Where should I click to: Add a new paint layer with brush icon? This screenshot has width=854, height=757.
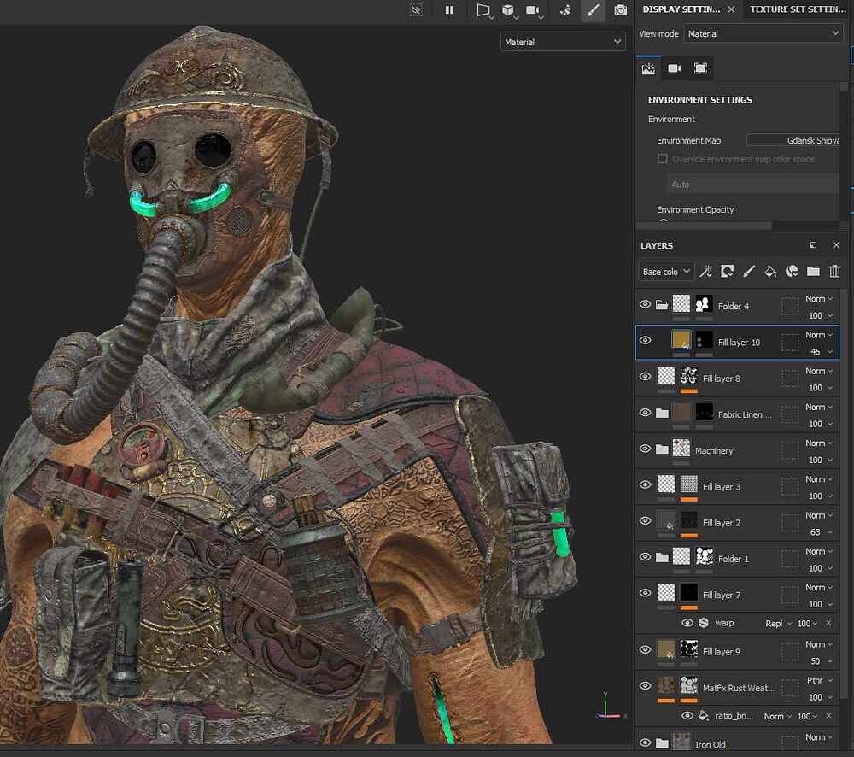pos(749,272)
